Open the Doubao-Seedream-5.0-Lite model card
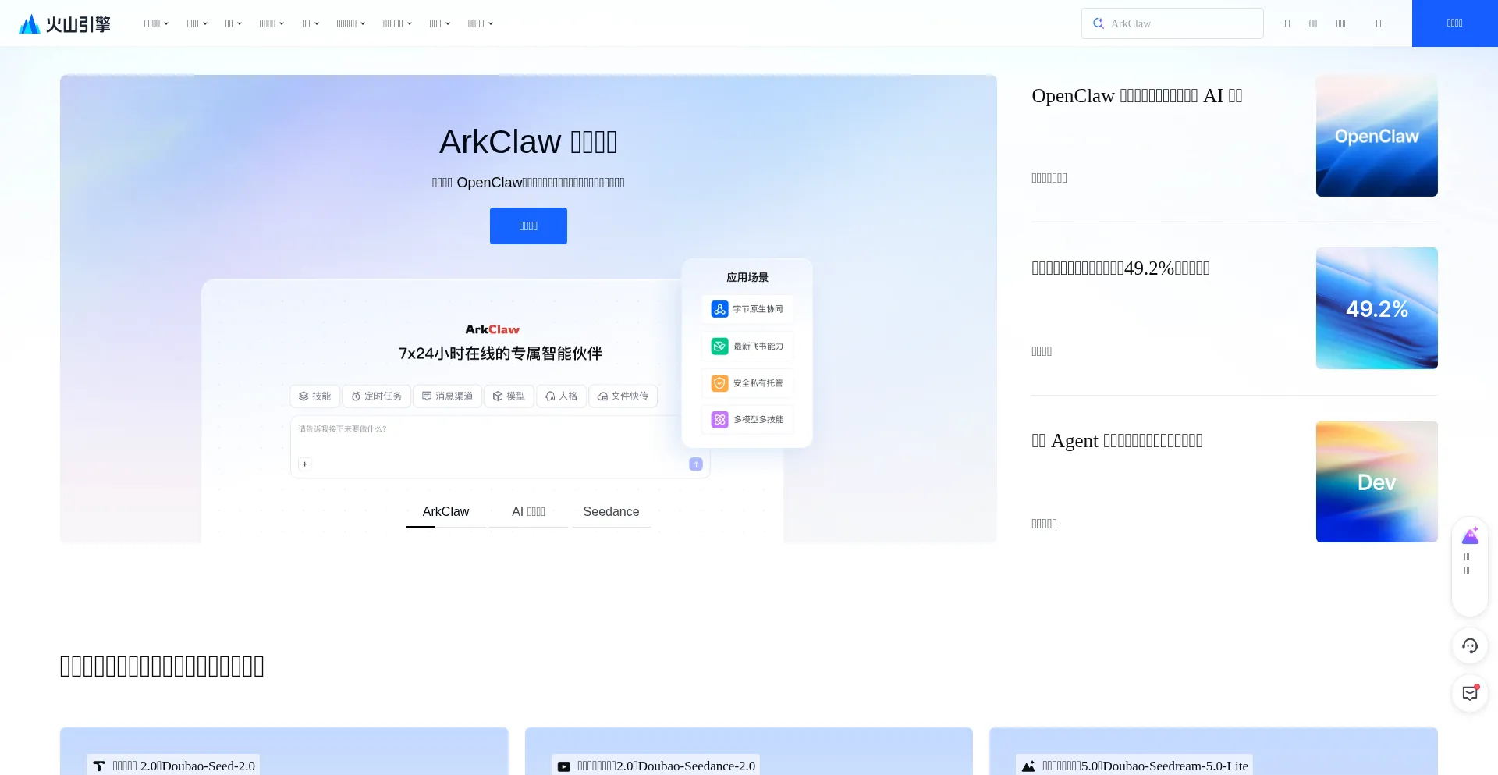1498x775 pixels. pos(1213,751)
